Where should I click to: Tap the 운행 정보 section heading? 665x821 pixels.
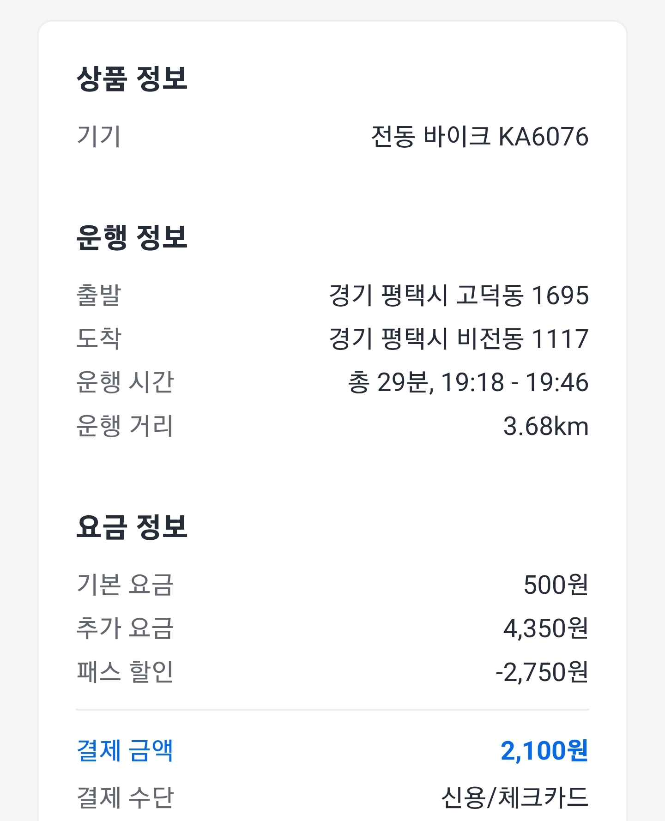[132, 237]
